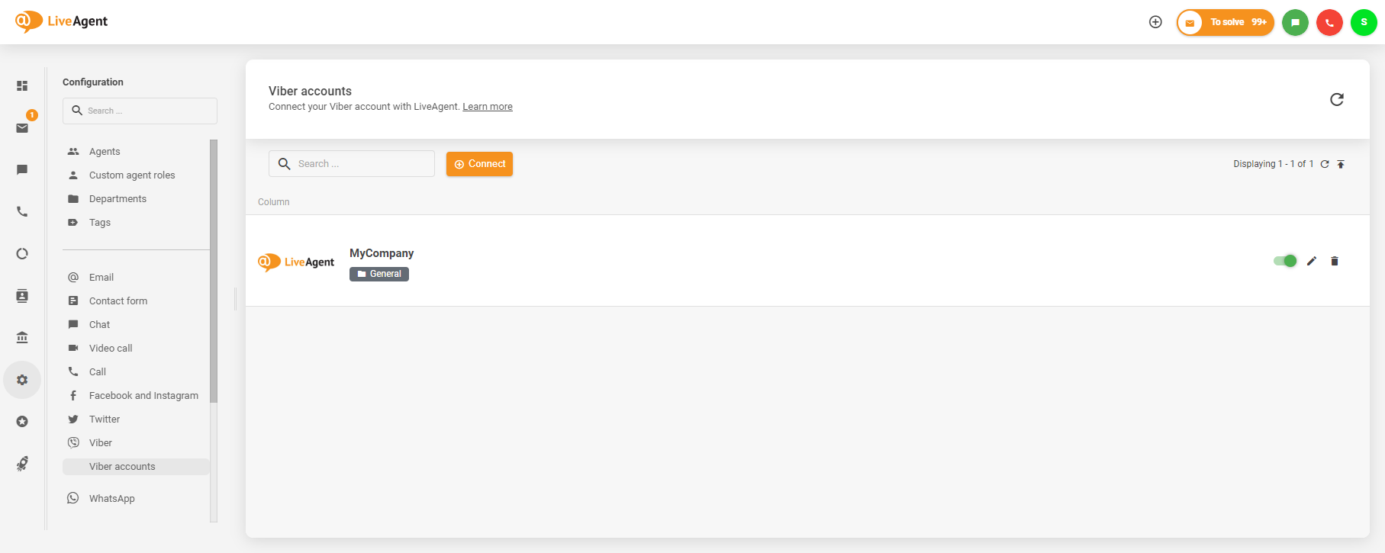1385x553 pixels.
Task: Open the S user avatar menu
Action: point(1364,22)
